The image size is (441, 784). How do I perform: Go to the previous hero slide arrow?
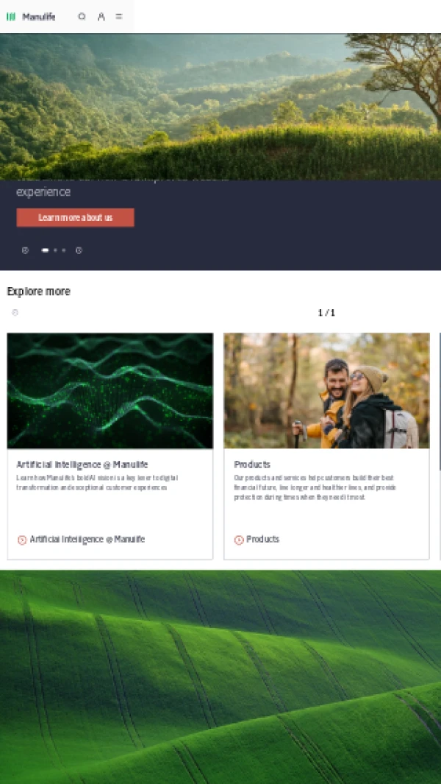click(x=26, y=250)
